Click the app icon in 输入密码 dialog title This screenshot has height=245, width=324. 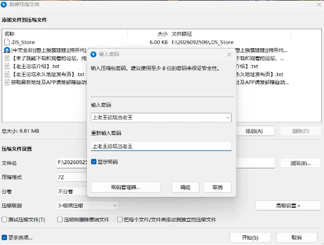tap(93, 54)
